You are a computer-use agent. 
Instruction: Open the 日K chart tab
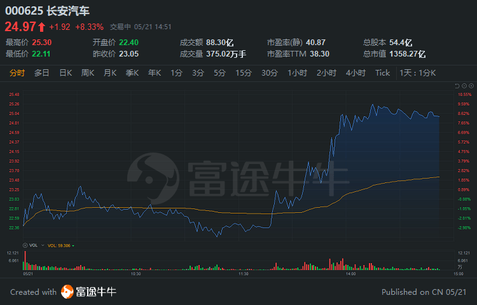66,73
